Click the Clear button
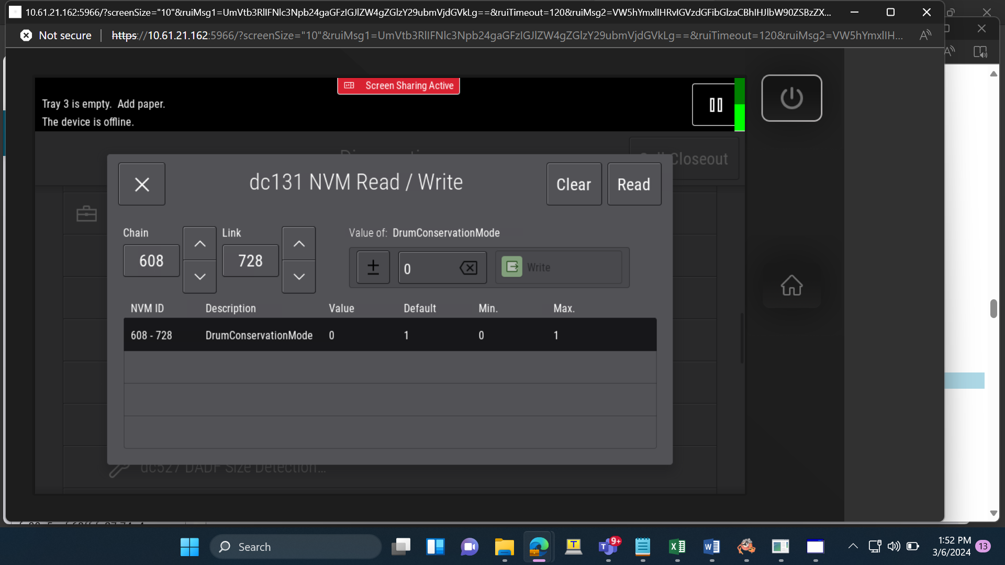The height and width of the screenshot is (565, 1005). [x=574, y=184]
